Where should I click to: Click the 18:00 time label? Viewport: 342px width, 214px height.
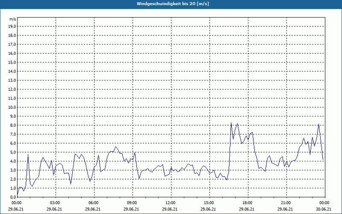point(248,203)
